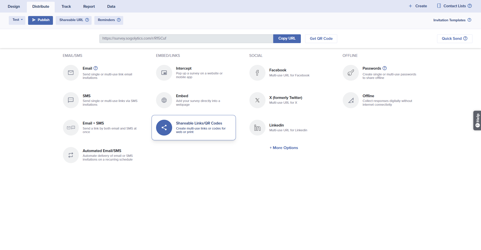Select the Automated Email/SMS repeat icon
The image size is (481, 250).
[x=71, y=155]
